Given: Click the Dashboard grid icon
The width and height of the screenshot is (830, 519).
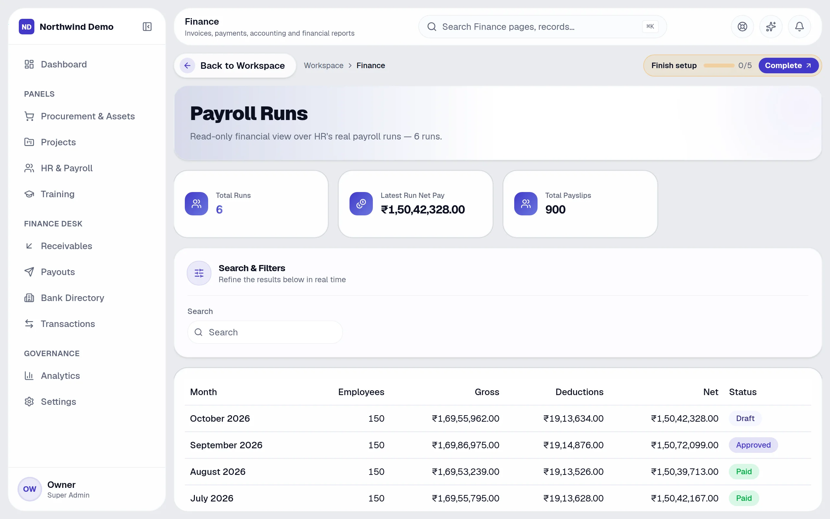Looking at the screenshot, I should (x=29, y=64).
